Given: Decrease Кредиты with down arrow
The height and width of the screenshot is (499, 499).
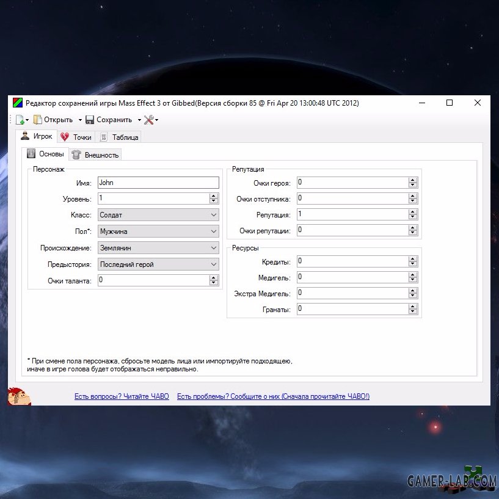Looking at the screenshot, I should (413, 264).
